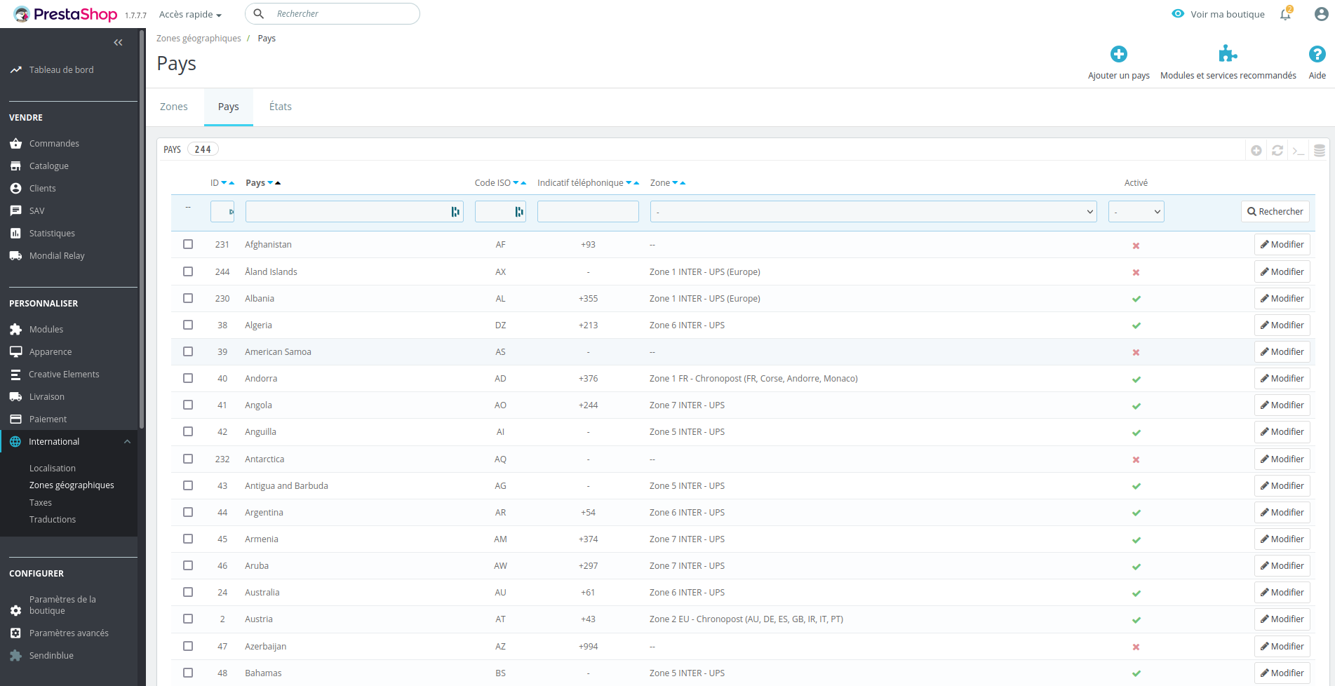Open the Activé filter dropdown

(1136, 211)
